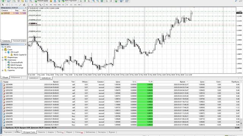Image resolution: width=243 pixels, height=136 pixels.
Task: Collapse the Советники tree node
Action: tap(3, 60)
